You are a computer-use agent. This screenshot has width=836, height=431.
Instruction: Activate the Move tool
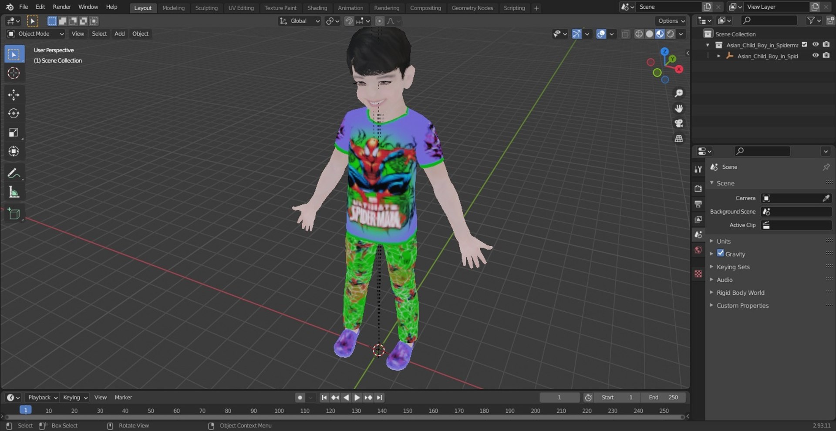pos(13,95)
